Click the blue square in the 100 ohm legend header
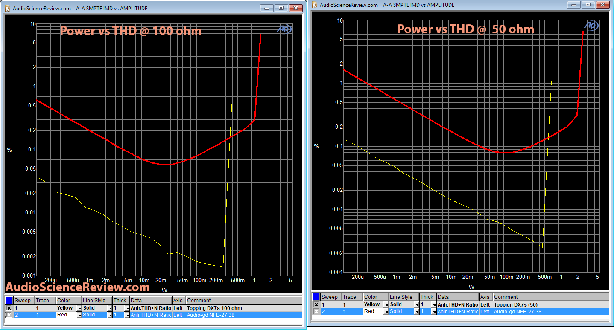This screenshot has width=614, height=330. tap(9, 300)
